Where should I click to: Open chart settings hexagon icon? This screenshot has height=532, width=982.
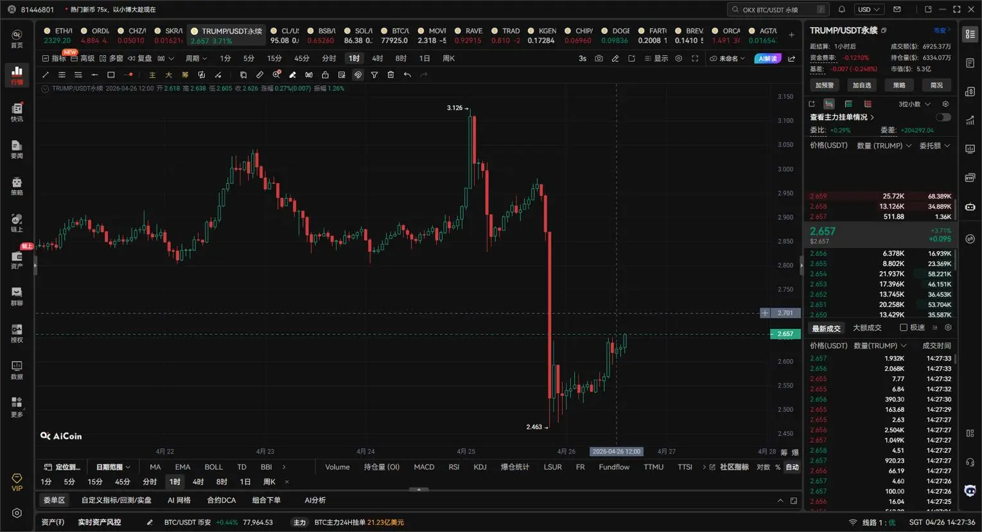(x=678, y=58)
